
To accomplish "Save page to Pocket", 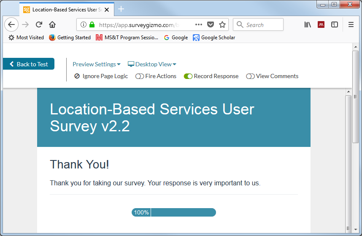I will tap(210, 24).
